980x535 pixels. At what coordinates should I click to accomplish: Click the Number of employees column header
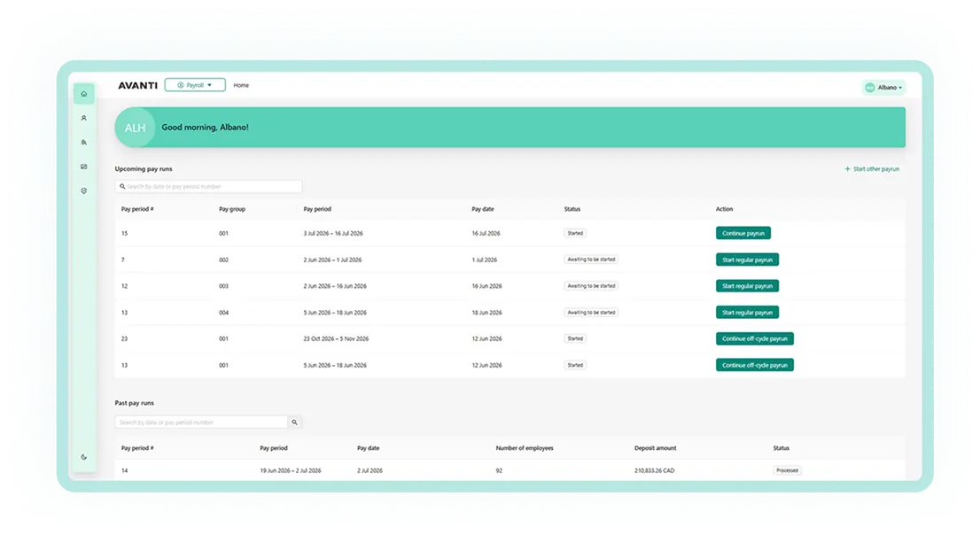[x=525, y=448]
